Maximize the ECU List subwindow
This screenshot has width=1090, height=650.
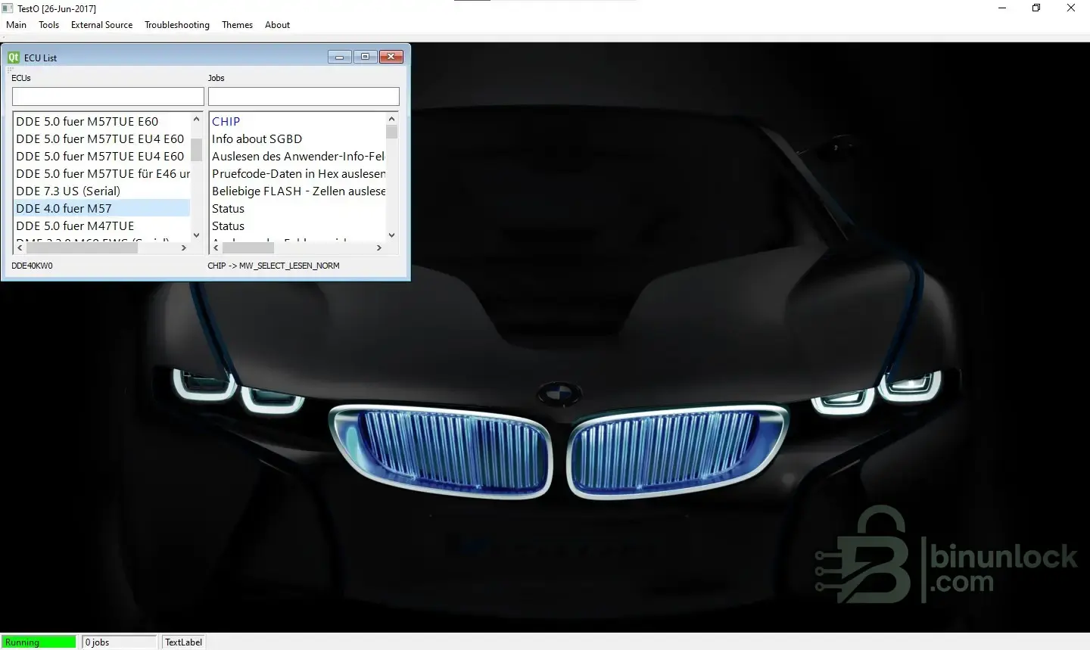pos(365,57)
